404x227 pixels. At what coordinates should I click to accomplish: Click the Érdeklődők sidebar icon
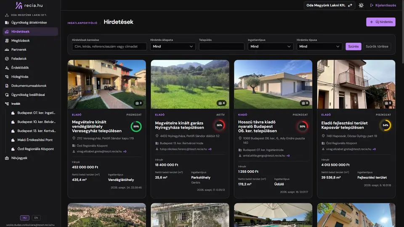[x=7, y=68]
